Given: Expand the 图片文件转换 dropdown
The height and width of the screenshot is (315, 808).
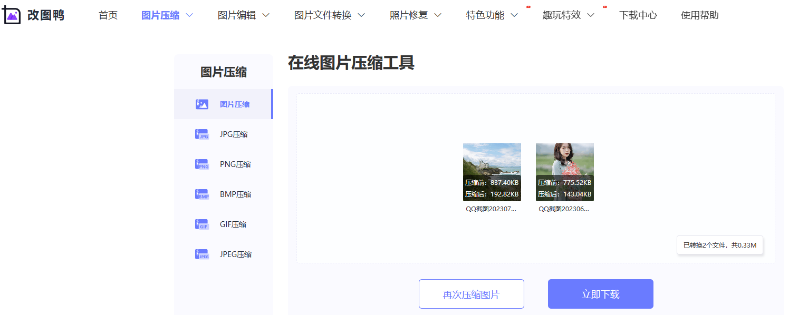Looking at the screenshot, I should point(329,15).
